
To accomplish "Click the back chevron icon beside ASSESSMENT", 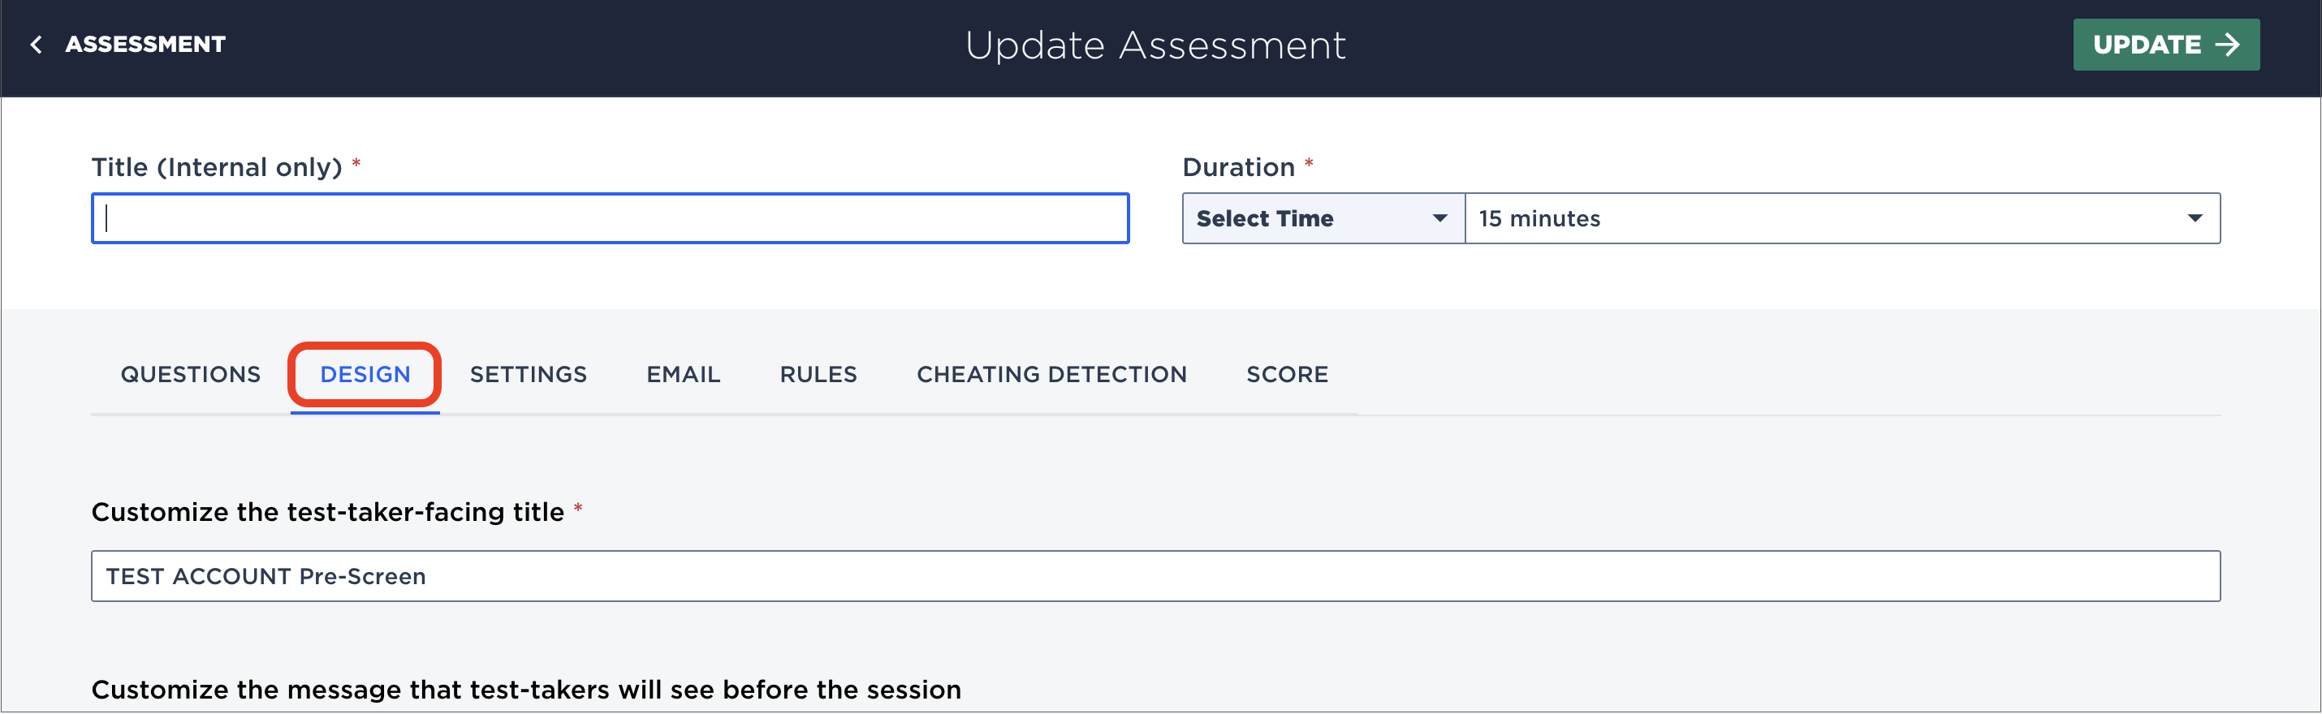I will (x=36, y=44).
